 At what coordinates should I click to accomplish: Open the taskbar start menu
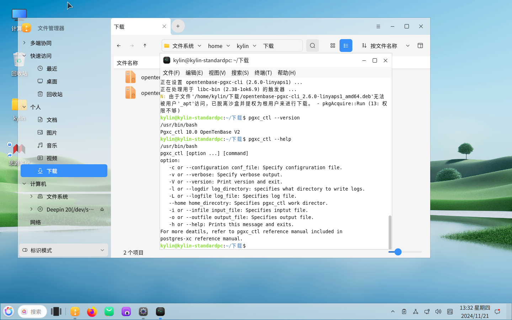coord(9,311)
